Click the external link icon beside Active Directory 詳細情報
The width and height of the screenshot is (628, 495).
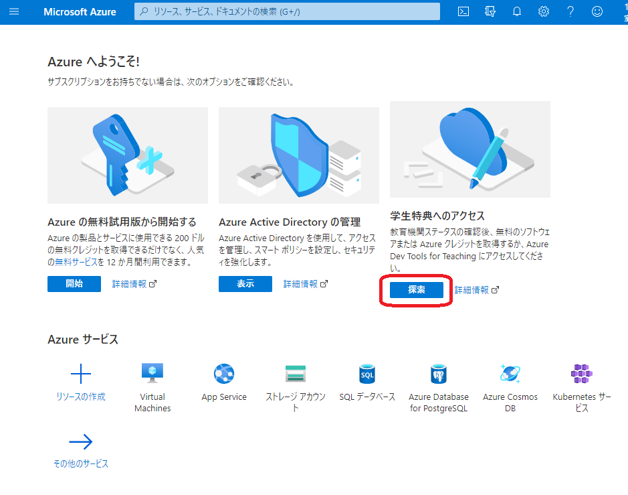324,284
